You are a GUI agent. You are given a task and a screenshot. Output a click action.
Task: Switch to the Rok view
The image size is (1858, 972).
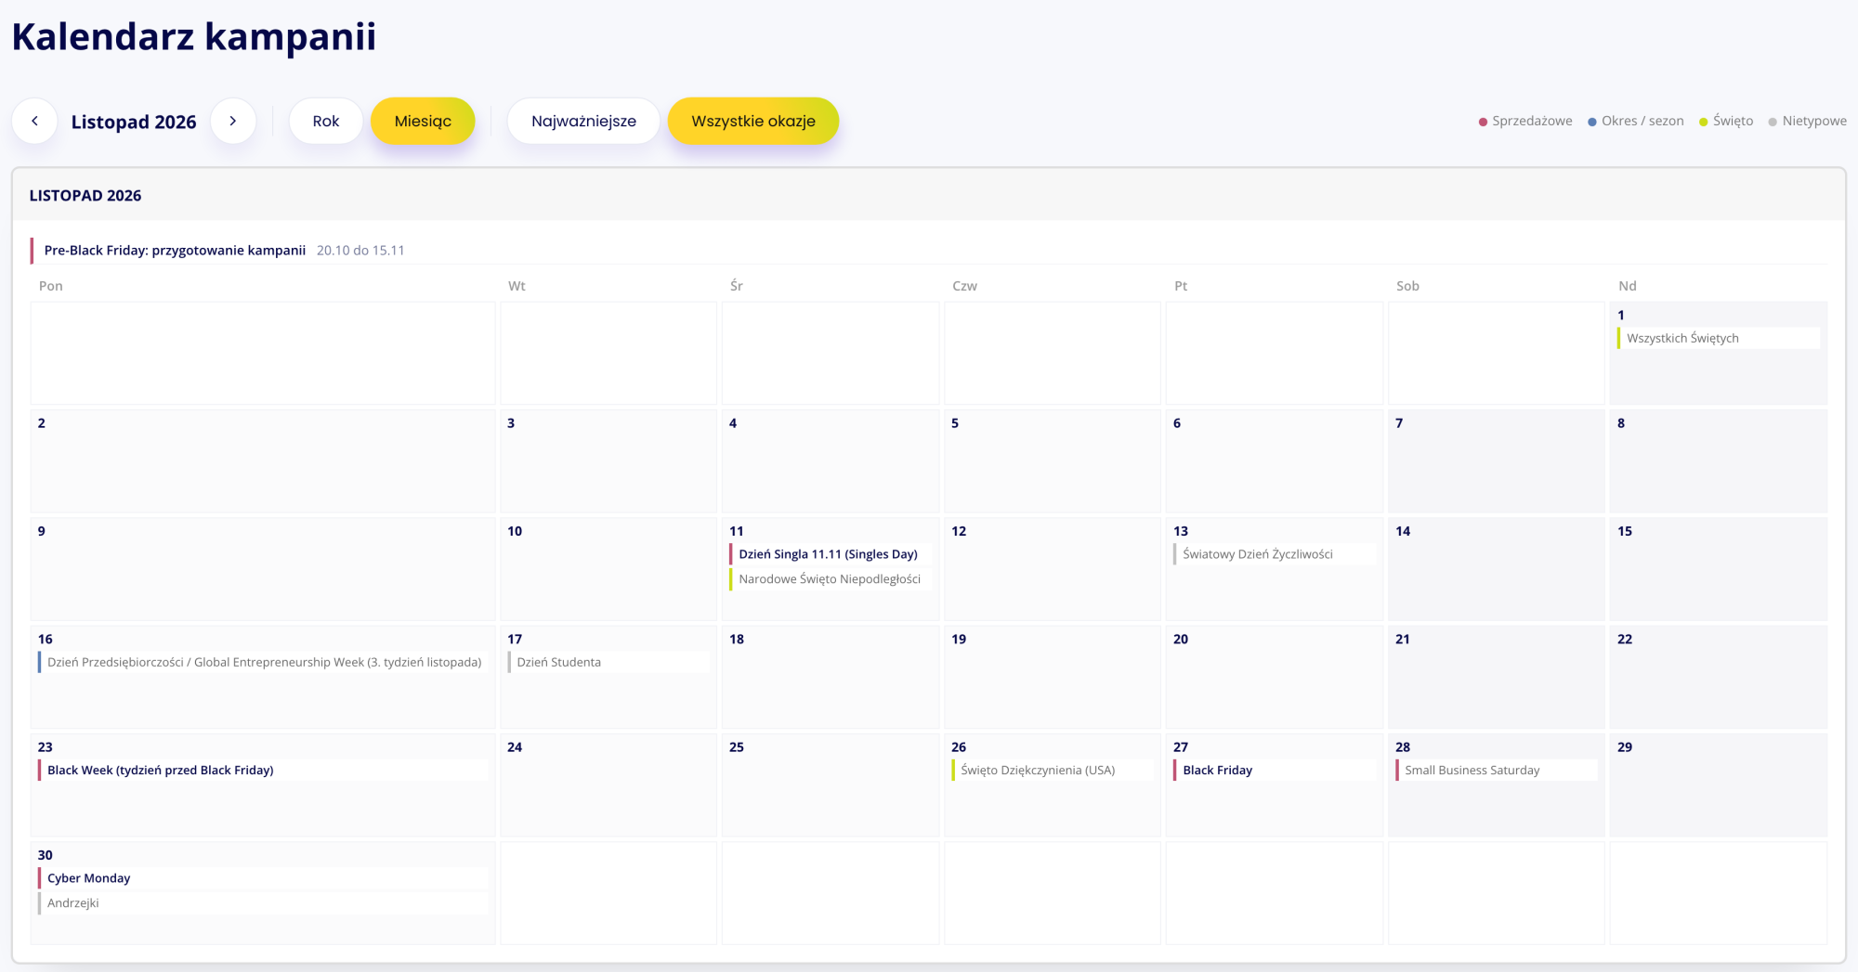click(326, 122)
